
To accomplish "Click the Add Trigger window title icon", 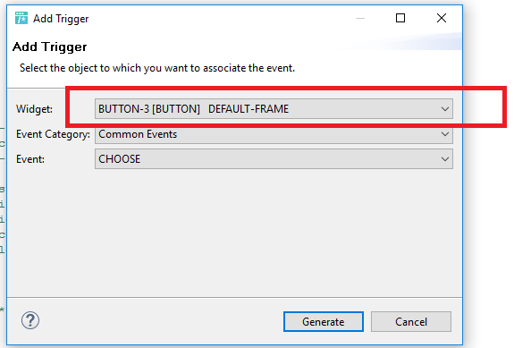I will 21,19.
